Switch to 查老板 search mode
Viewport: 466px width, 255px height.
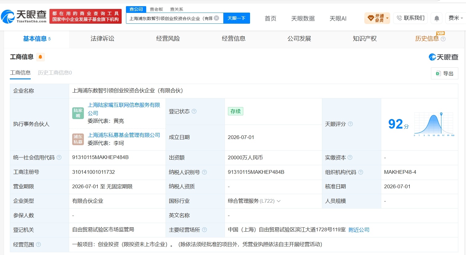156,9
